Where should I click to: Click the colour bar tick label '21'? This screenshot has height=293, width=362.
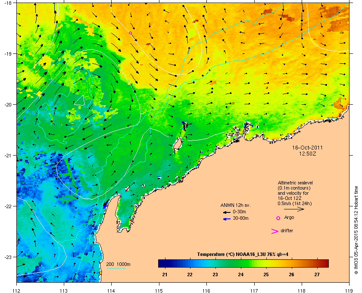point(165,274)
